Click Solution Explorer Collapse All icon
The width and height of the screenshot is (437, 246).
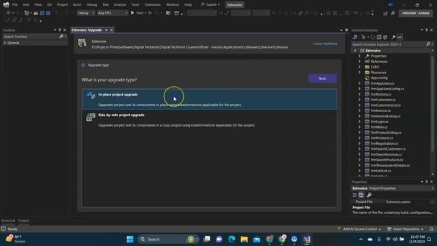tap(379, 37)
